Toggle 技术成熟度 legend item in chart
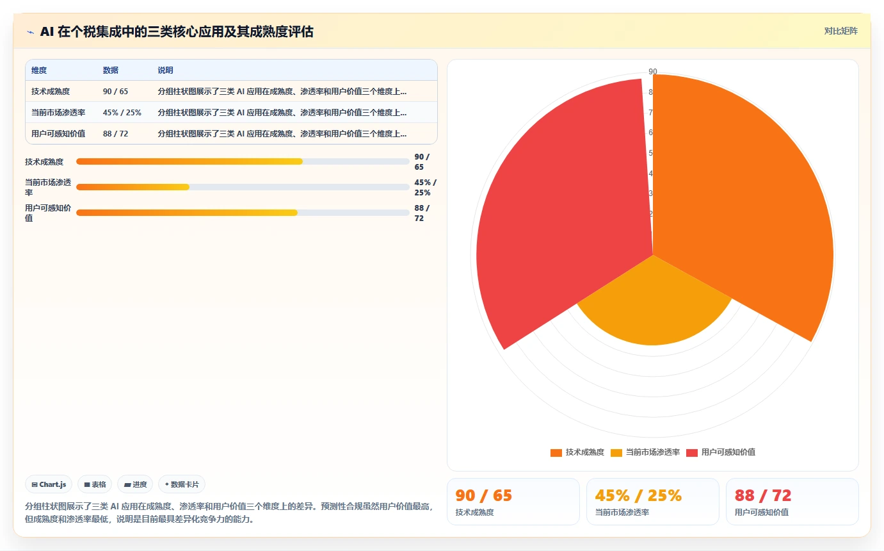 tap(577, 452)
